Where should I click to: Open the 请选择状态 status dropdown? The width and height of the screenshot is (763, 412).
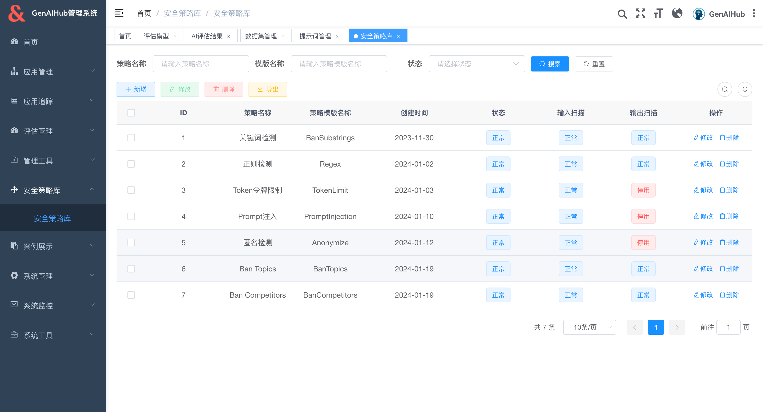(x=477, y=64)
